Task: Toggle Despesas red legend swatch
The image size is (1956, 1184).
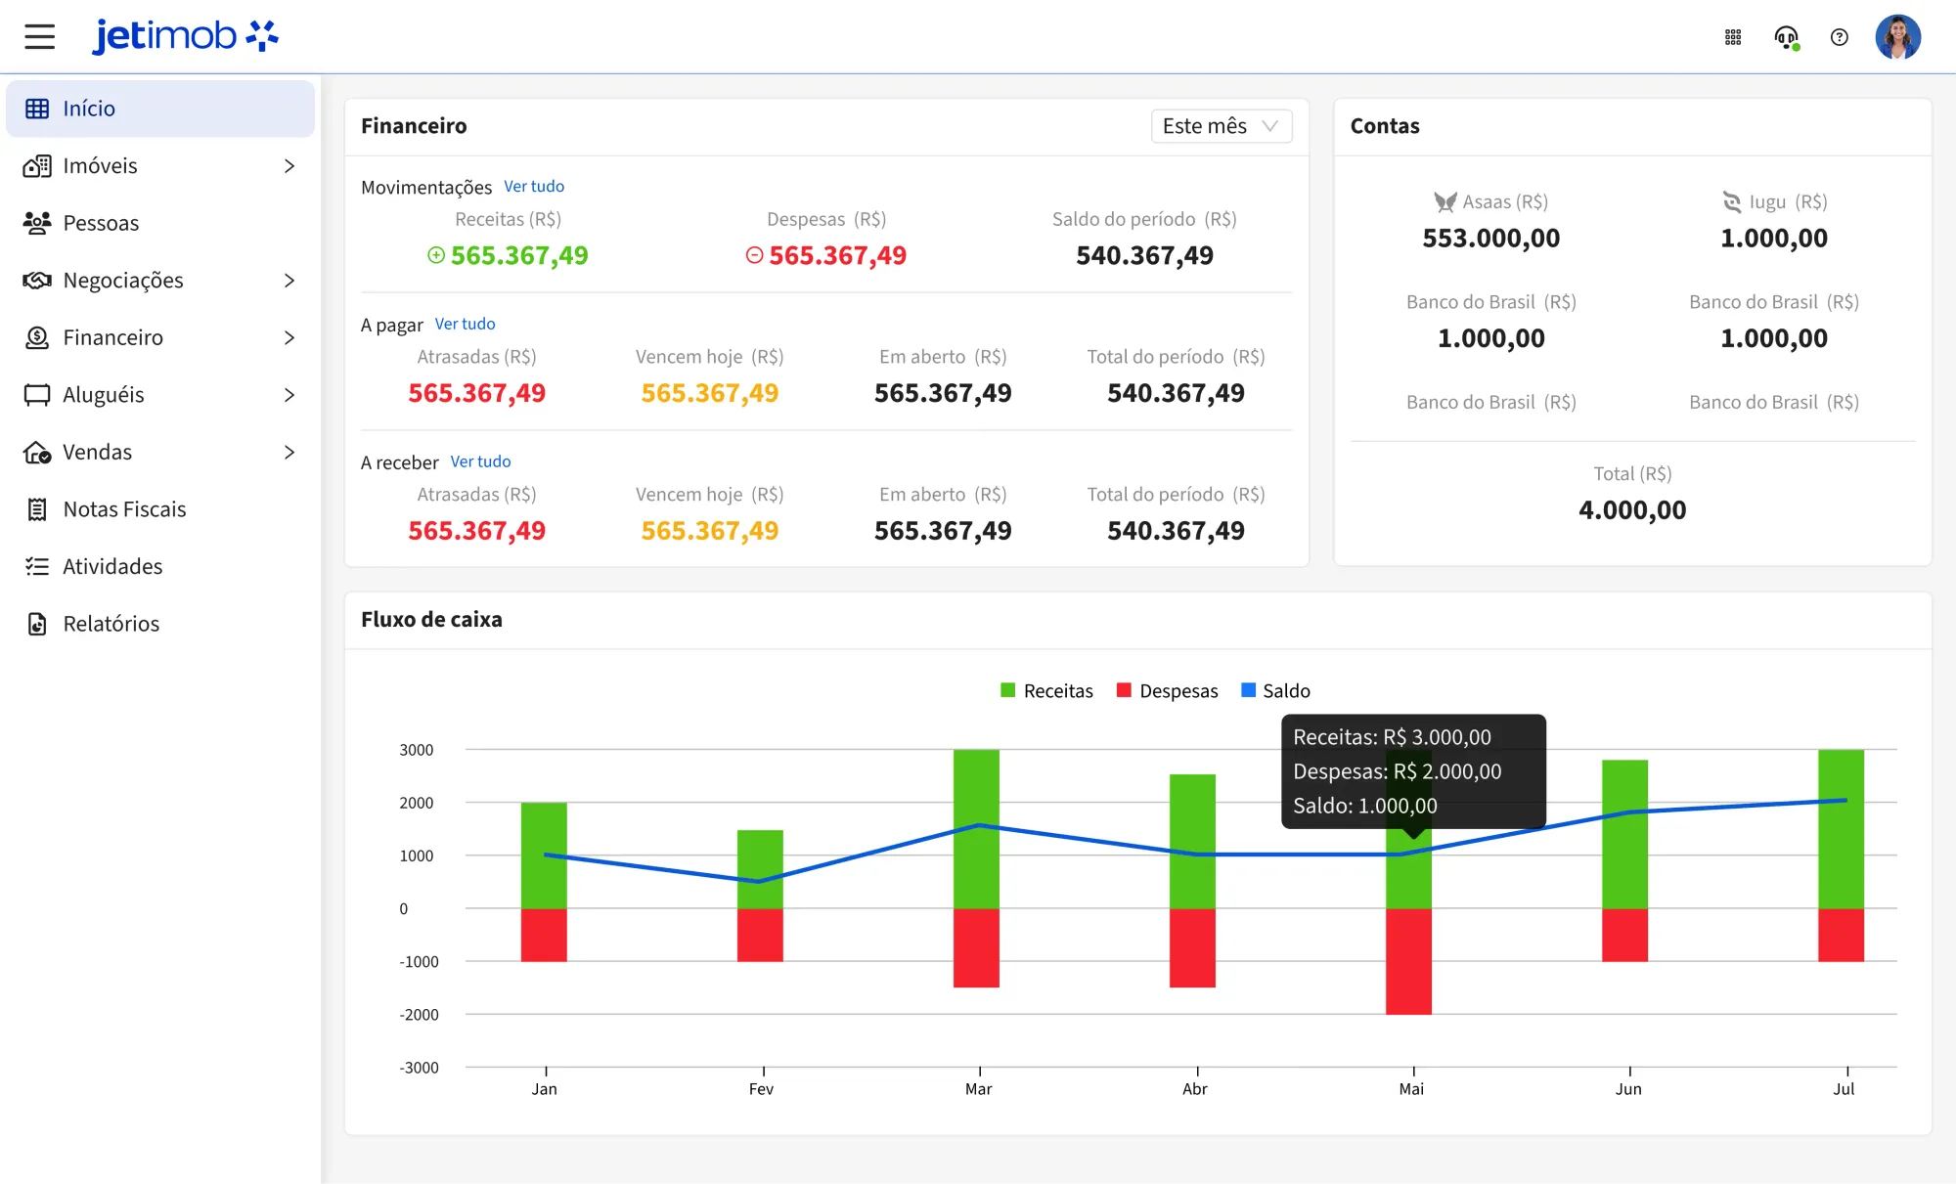Action: [1124, 690]
